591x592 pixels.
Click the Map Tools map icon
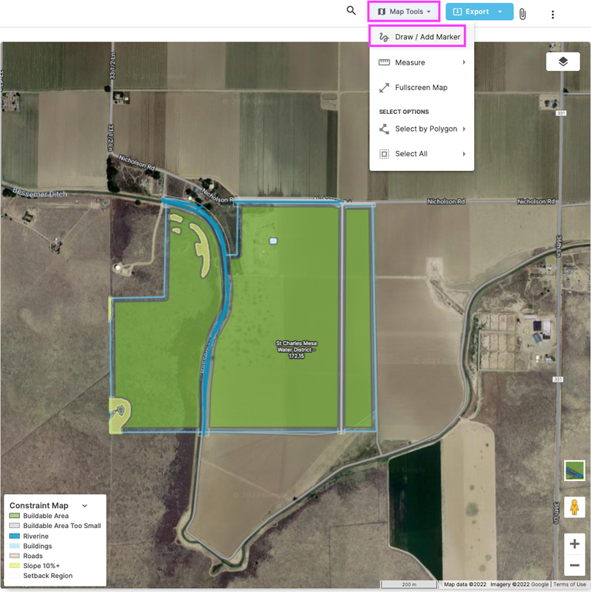pyautogui.click(x=382, y=12)
